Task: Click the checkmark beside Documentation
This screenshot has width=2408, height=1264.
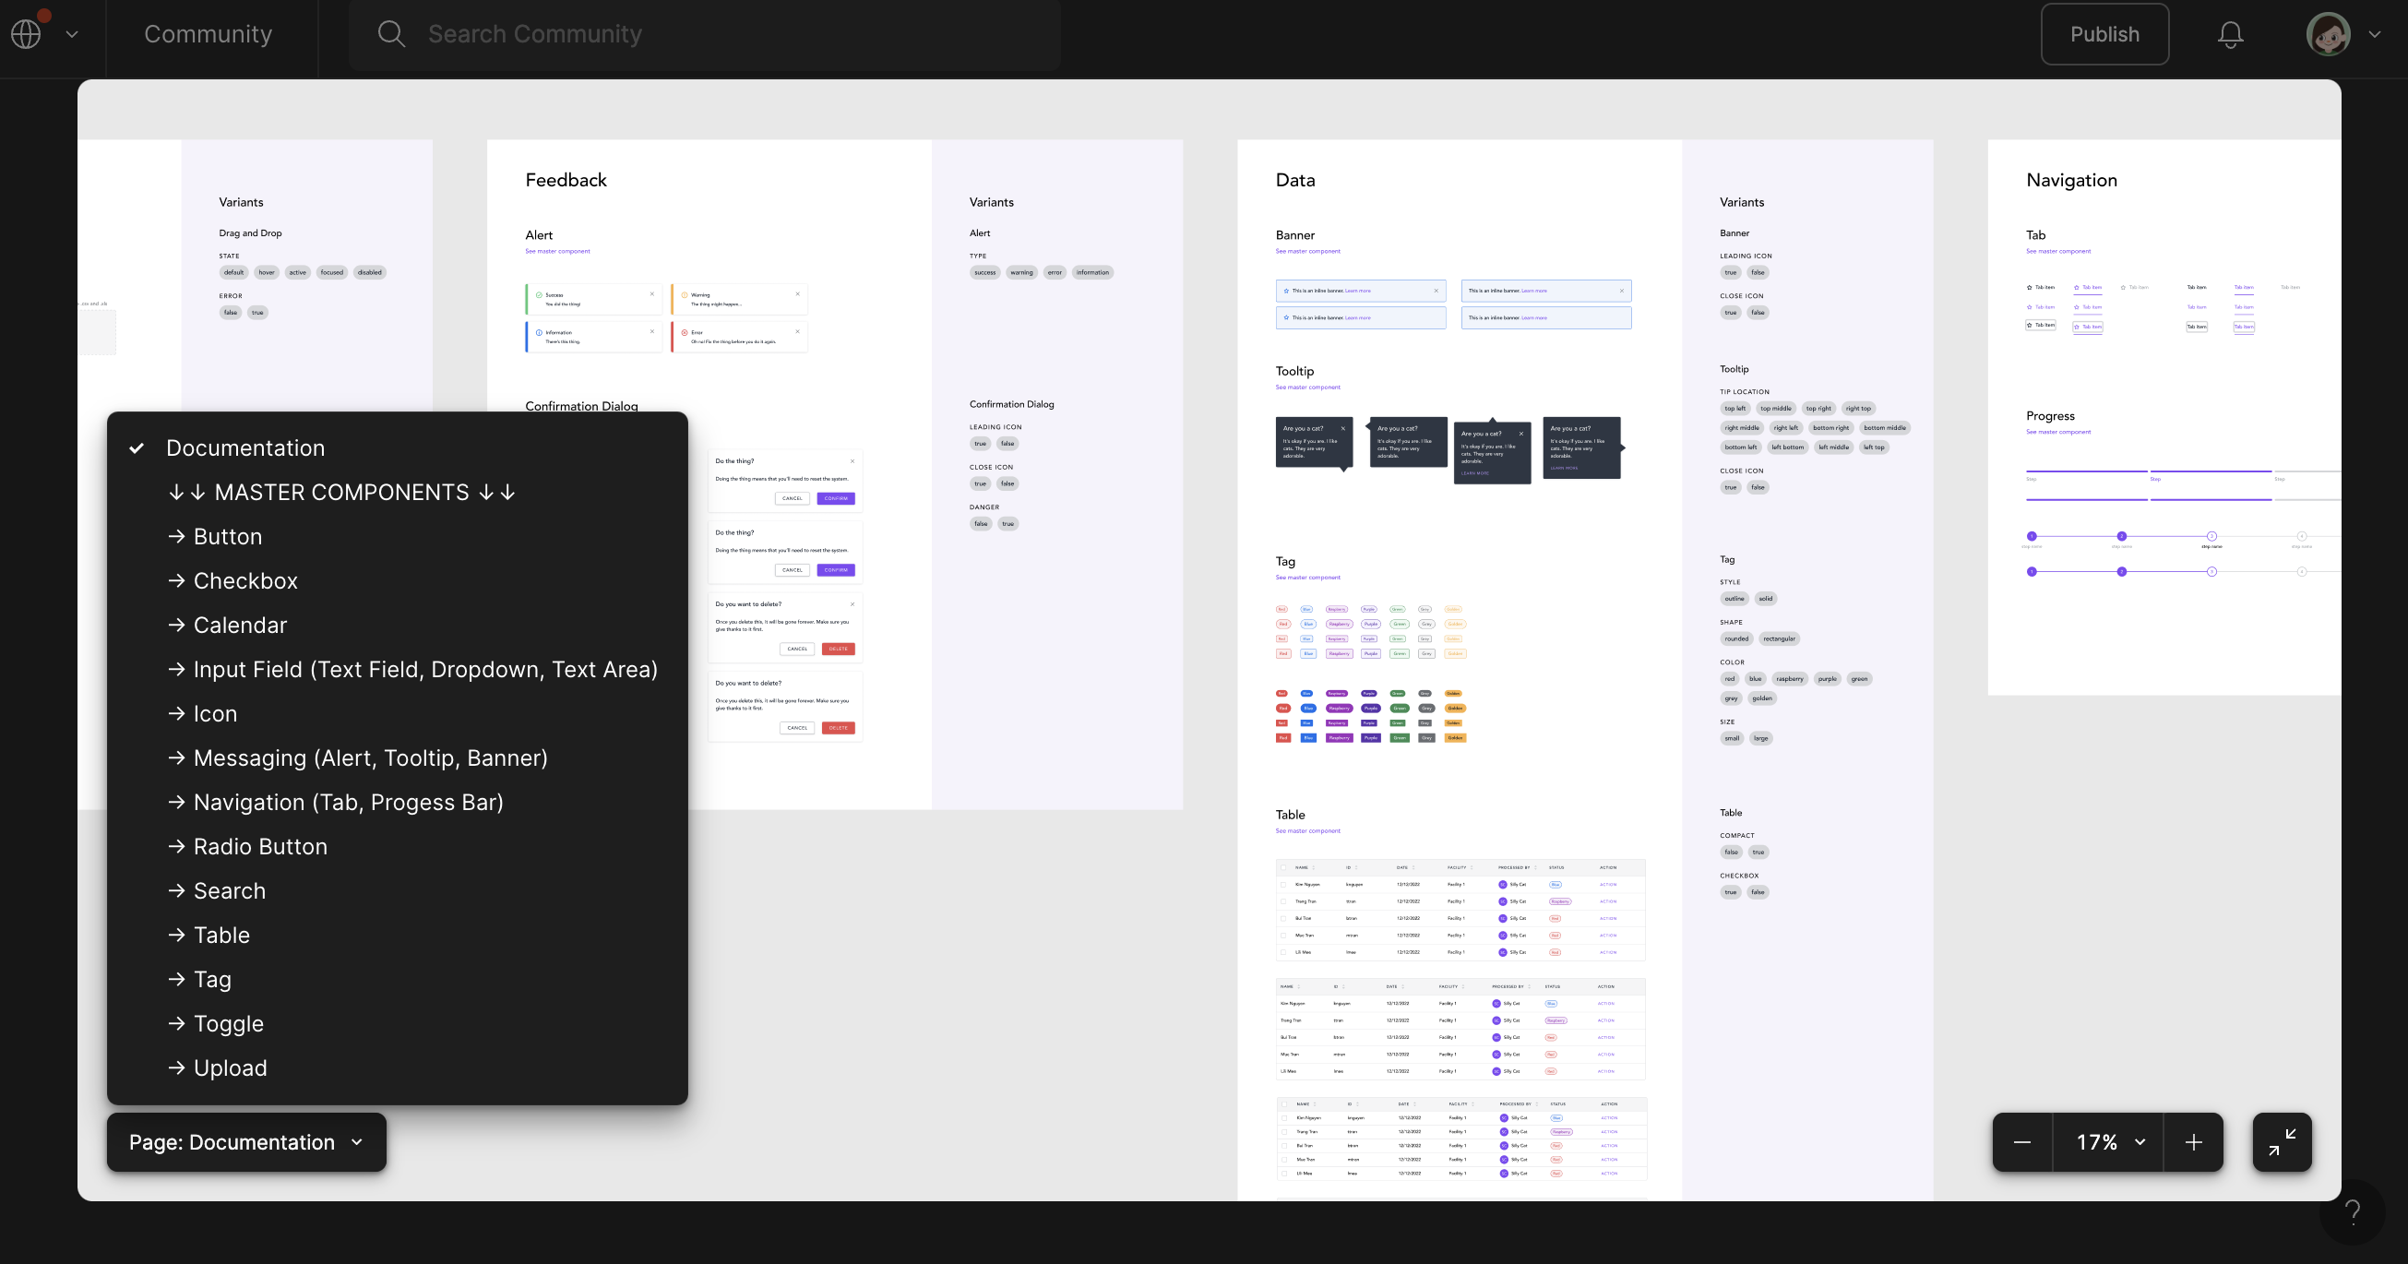Action: [x=138, y=447]
